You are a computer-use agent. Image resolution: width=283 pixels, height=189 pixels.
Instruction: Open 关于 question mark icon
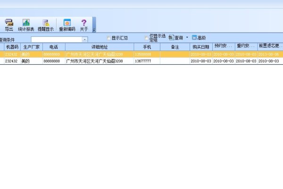click(84, 22)
